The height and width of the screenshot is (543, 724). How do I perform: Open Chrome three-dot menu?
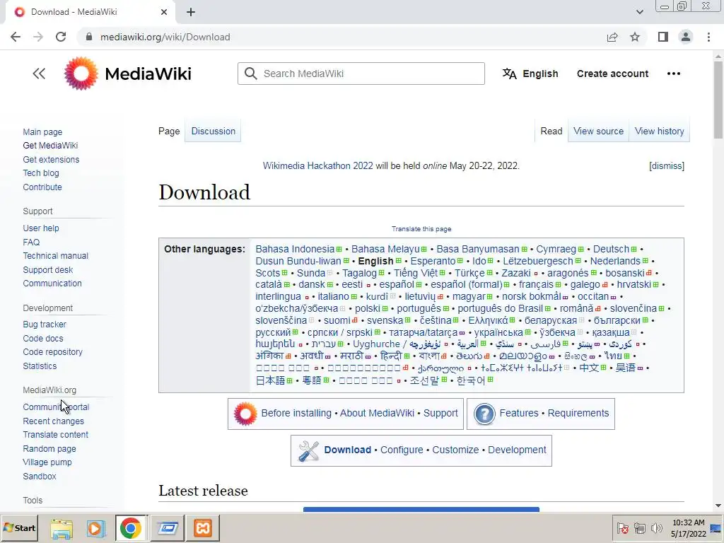coord(708,37)
